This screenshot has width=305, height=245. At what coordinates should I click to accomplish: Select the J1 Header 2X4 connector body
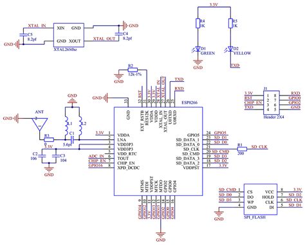pos(272,103)
